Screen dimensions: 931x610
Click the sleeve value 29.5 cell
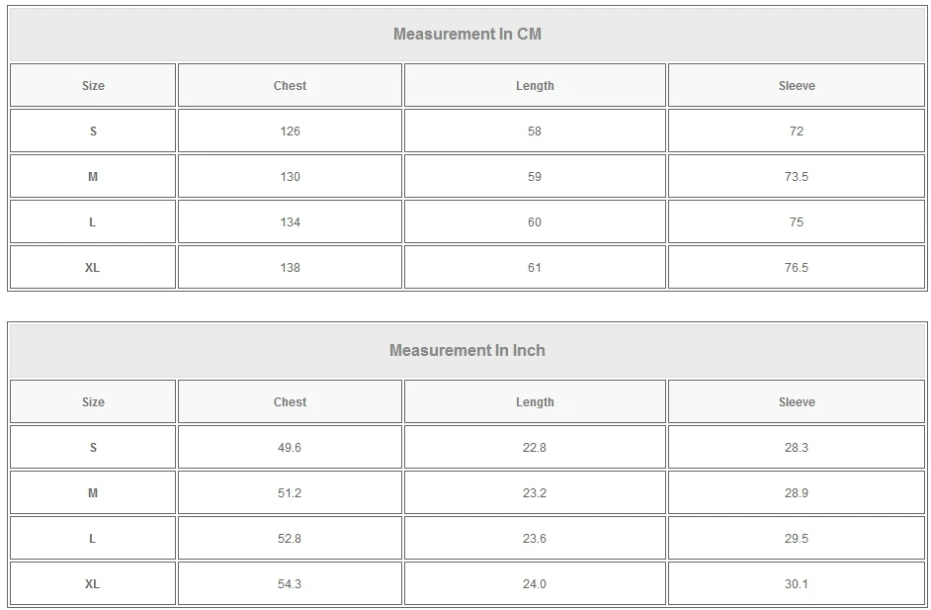pyautogui.click(x=797, y=539)
